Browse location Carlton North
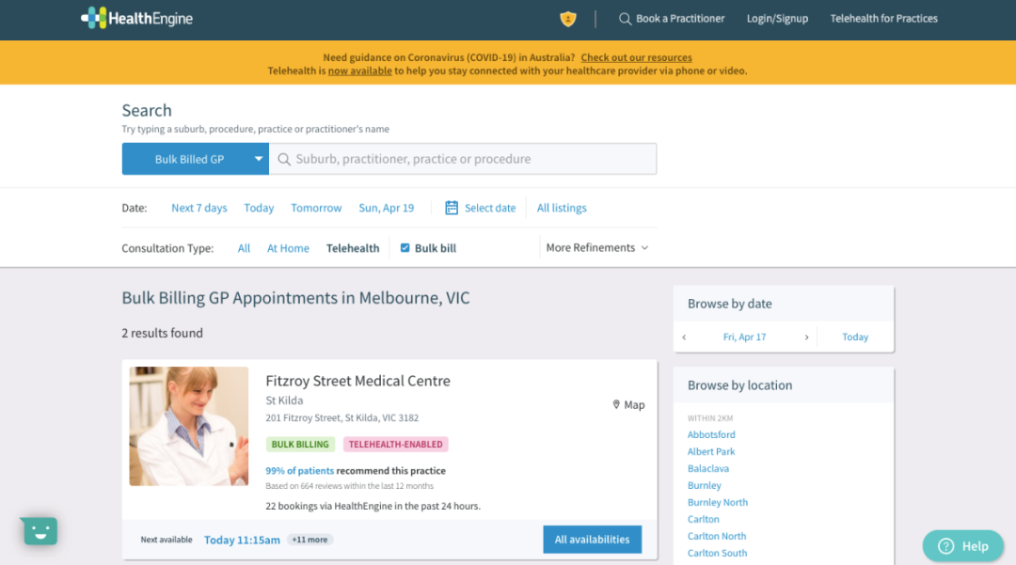This screenshot has width=1016, height=565. click(717, 536)
